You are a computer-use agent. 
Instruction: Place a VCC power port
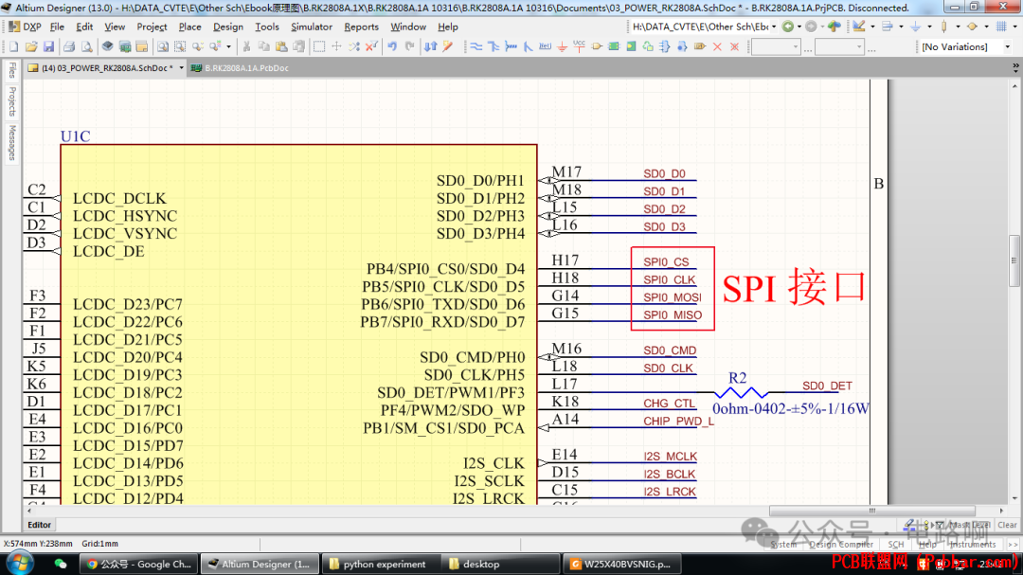pos(580,47)
